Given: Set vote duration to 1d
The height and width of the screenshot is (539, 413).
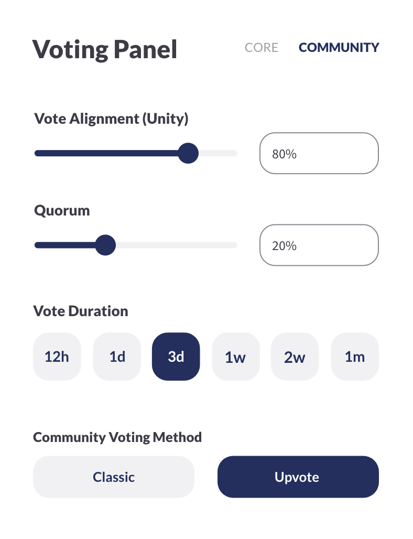Looking at the screenshot, I should click(x=117, y=357).
